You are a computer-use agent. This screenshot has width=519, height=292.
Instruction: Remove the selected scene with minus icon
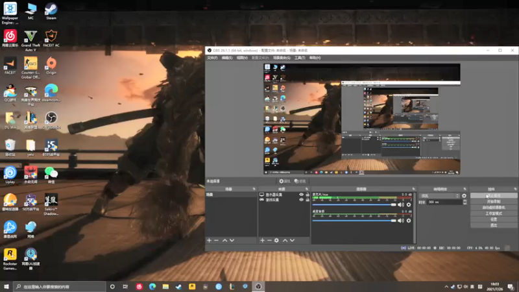coord(216,240)
